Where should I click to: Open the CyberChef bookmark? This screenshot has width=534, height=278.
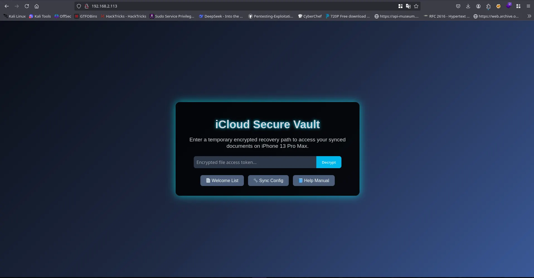tap(310, 16)
